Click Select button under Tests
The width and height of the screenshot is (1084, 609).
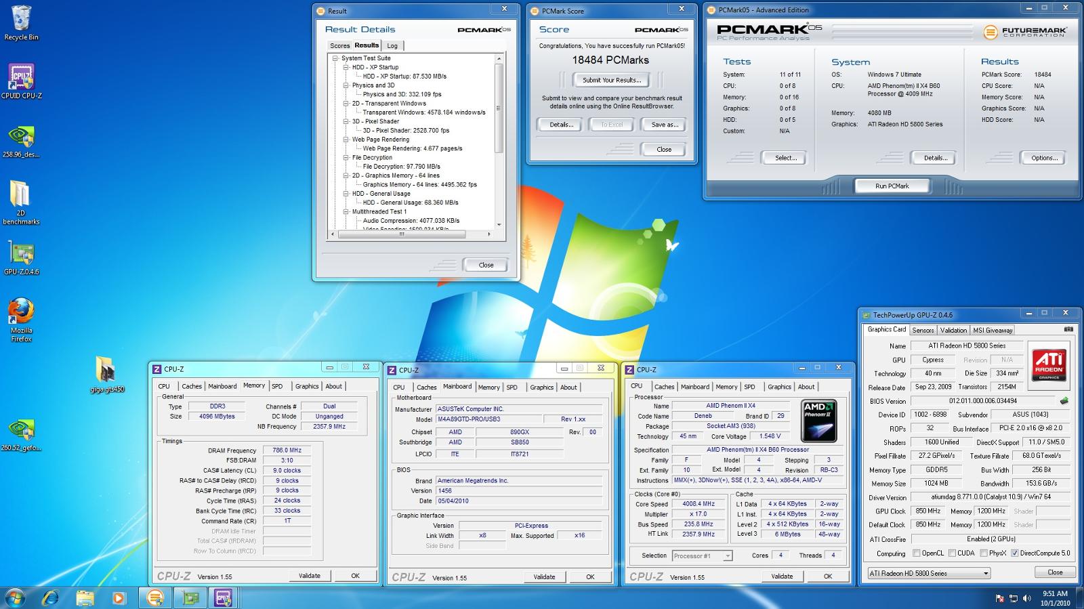point(786,158)
